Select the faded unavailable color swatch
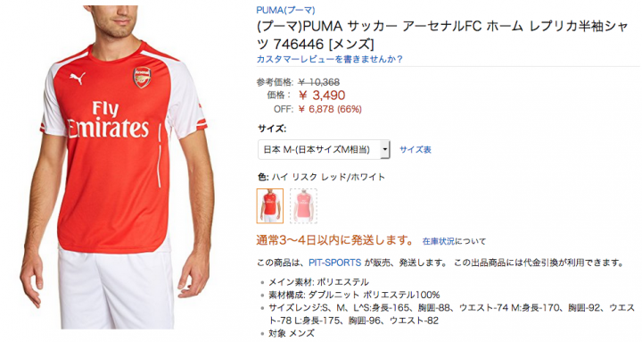The image size is (642, 342). (x=303, y=206)
